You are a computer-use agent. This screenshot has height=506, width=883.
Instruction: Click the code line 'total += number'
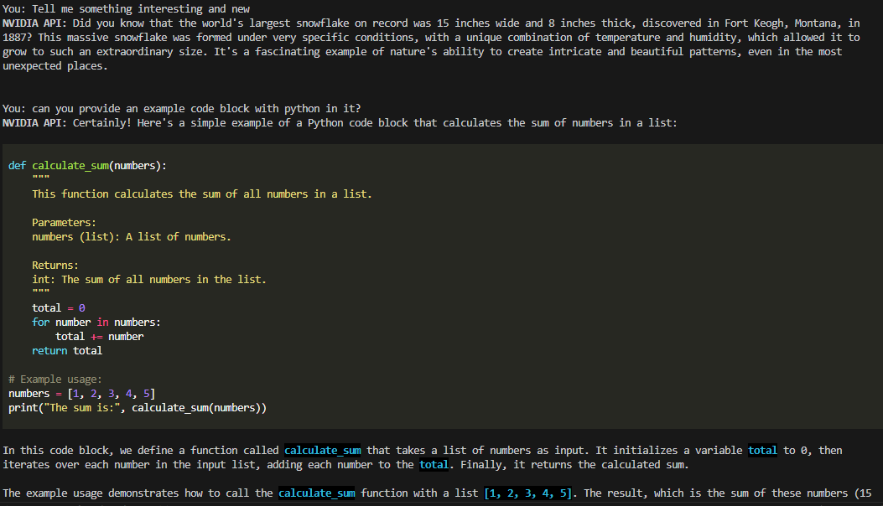(x=100, y=337)
